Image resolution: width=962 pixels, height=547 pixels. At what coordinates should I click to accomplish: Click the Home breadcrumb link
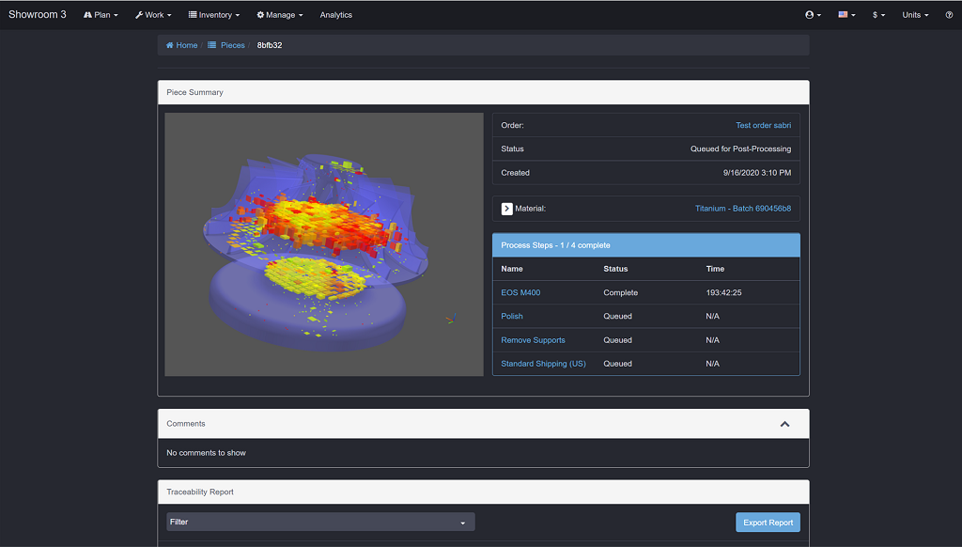182,45
